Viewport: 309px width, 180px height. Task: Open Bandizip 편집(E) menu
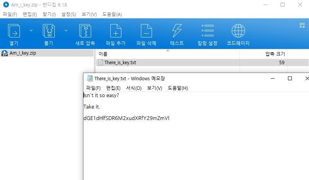30,15
